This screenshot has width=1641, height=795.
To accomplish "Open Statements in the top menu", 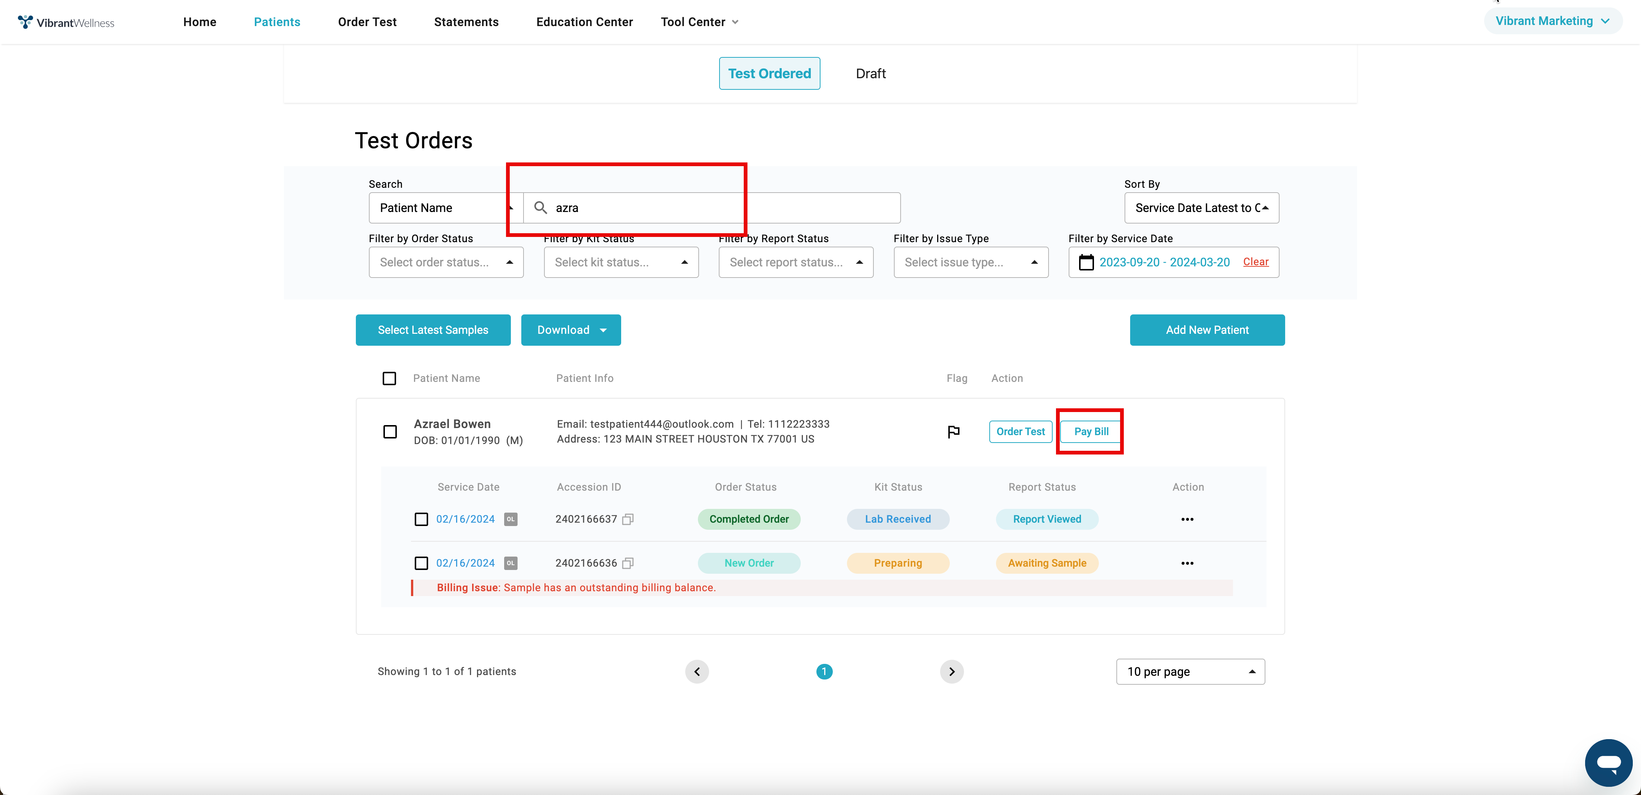I will [x=466, y=22].
